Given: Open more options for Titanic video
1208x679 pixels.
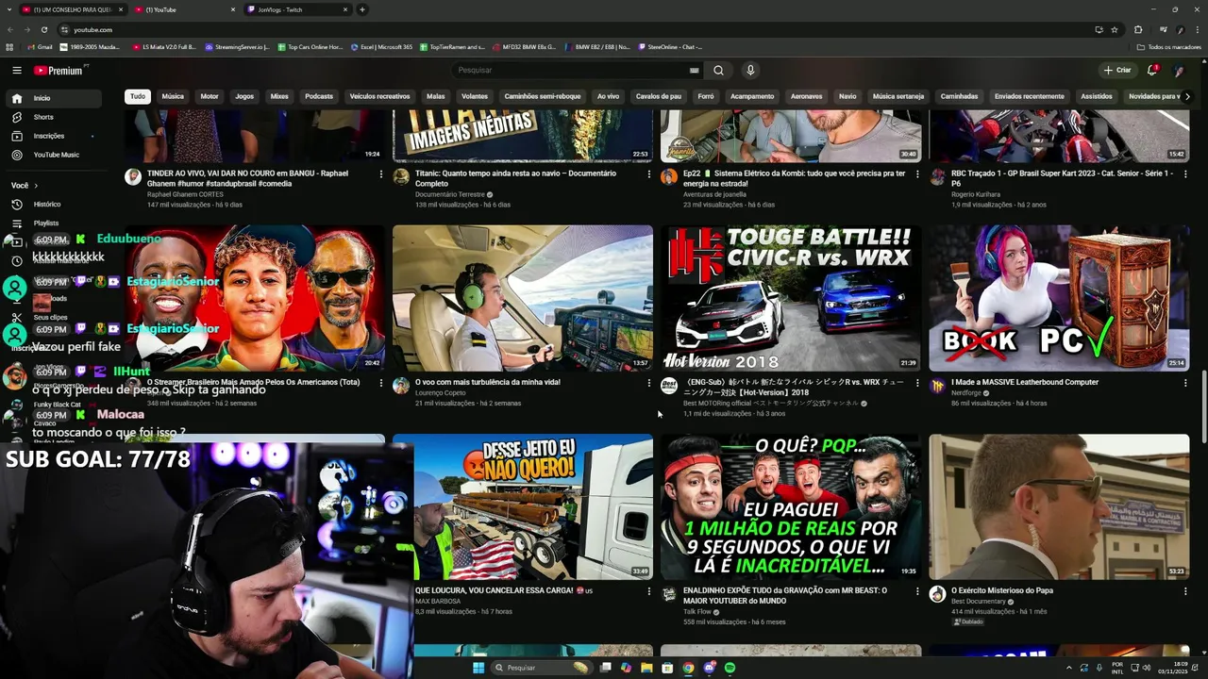Looking at the screenshot, I should (649, 174).
